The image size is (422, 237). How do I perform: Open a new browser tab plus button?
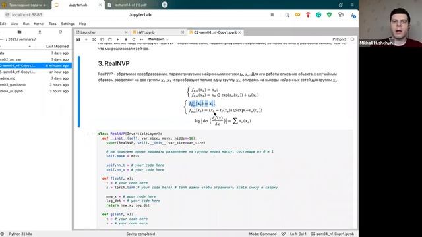(x=165, y=5)
